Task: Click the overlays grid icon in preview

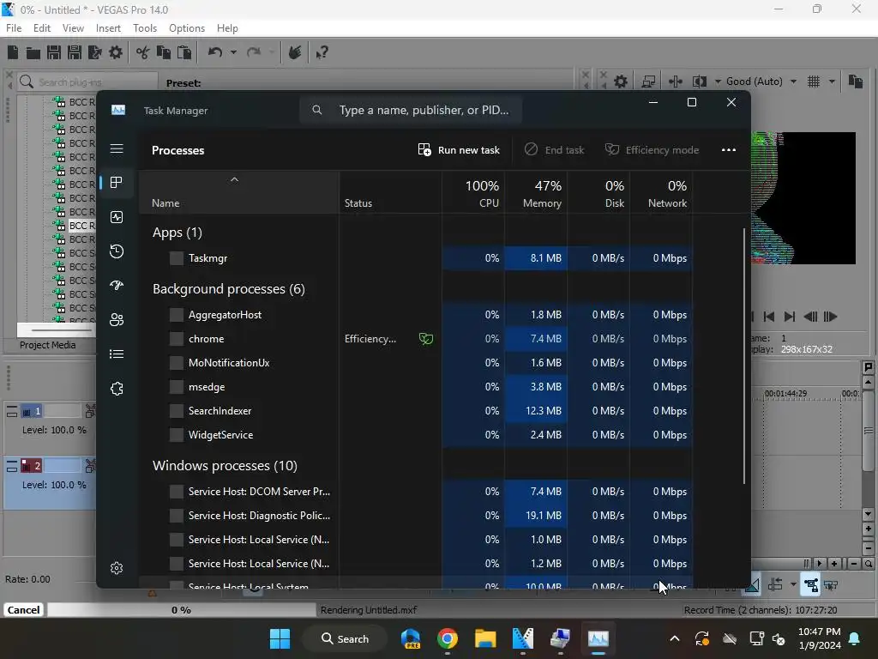Action: click(814, 82)
